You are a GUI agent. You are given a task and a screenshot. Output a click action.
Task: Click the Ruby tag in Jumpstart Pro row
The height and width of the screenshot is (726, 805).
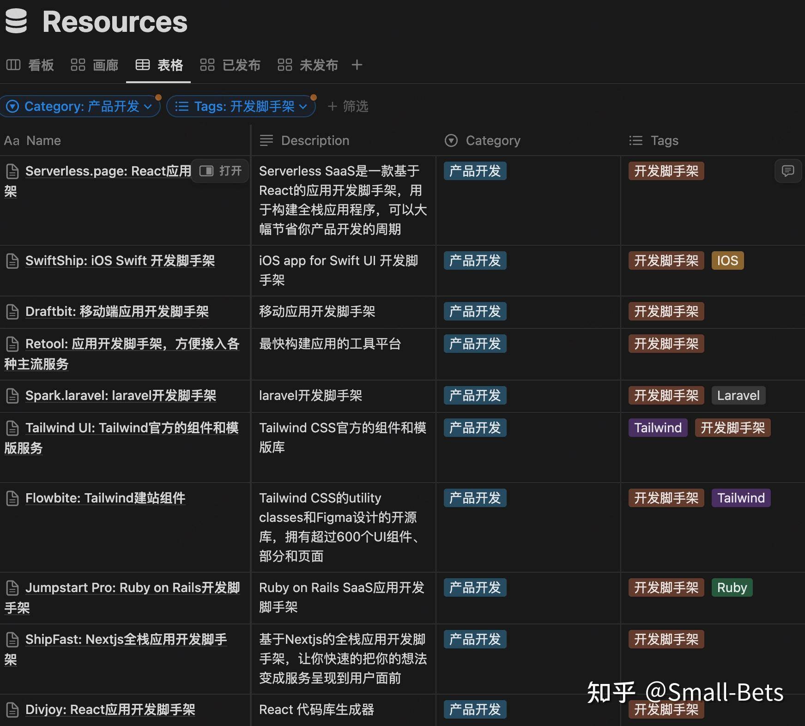coord(732,587)
